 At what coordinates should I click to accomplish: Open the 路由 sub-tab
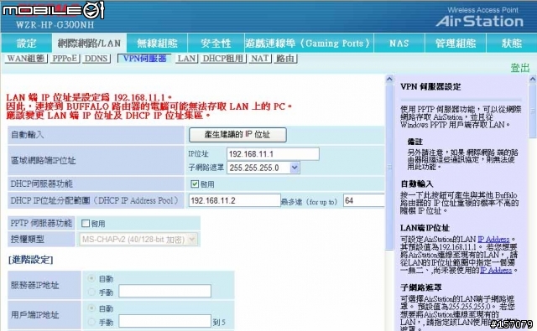click(x=285, y=59)
